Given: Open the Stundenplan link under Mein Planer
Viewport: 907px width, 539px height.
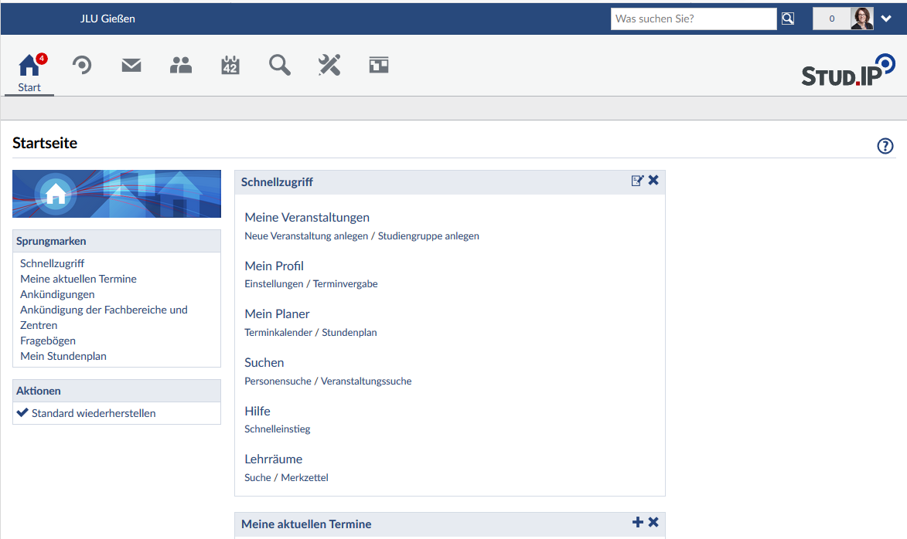Looking at the screenshot, I should coord(350,333).
